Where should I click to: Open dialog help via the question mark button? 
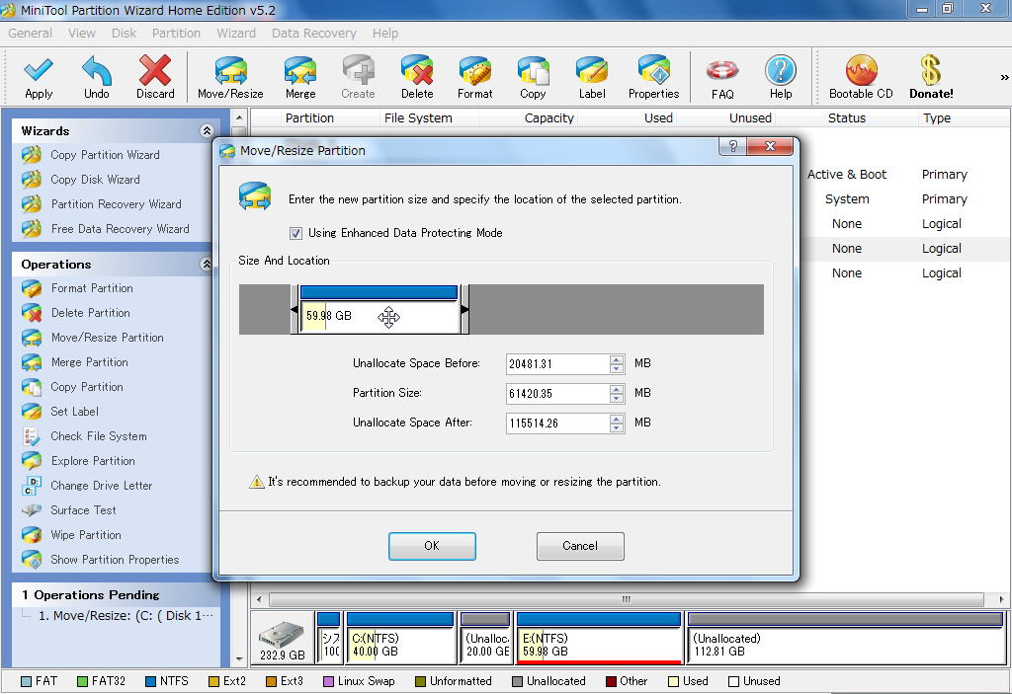[x=732, y=146]
